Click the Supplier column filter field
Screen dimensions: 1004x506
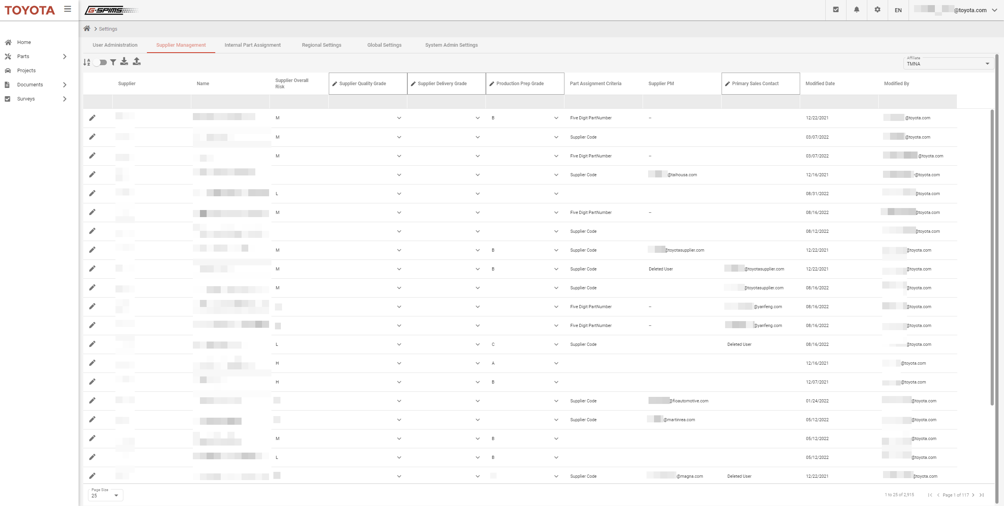152,102
